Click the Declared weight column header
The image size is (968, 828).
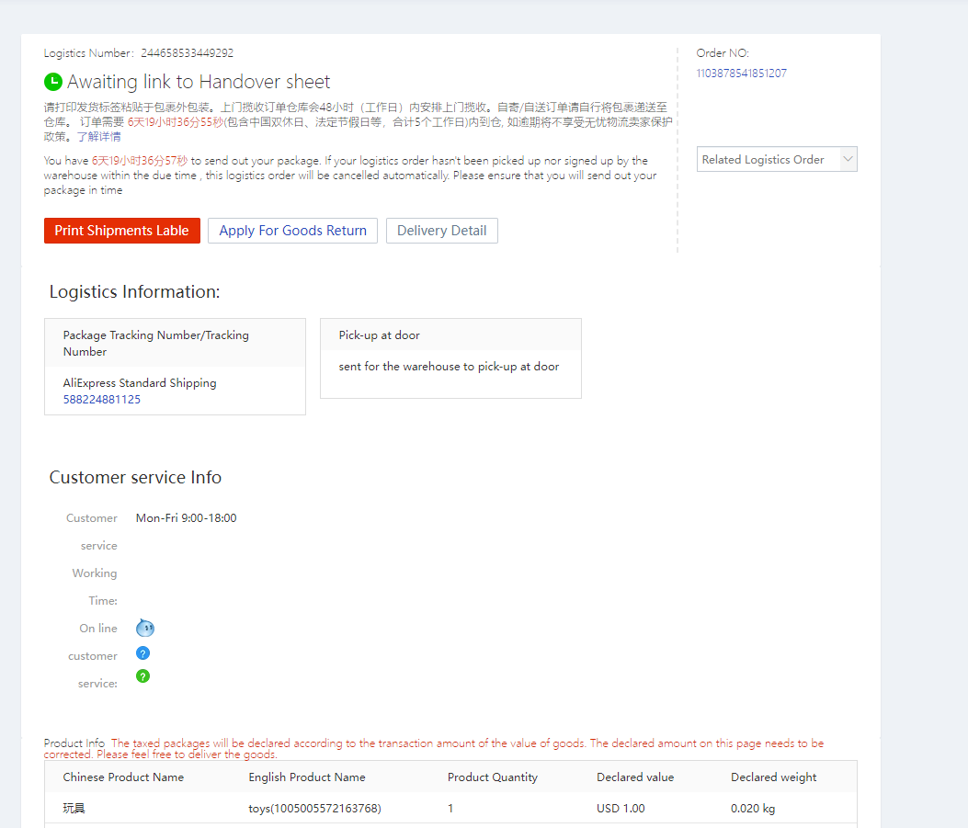[x=774, y=777]
